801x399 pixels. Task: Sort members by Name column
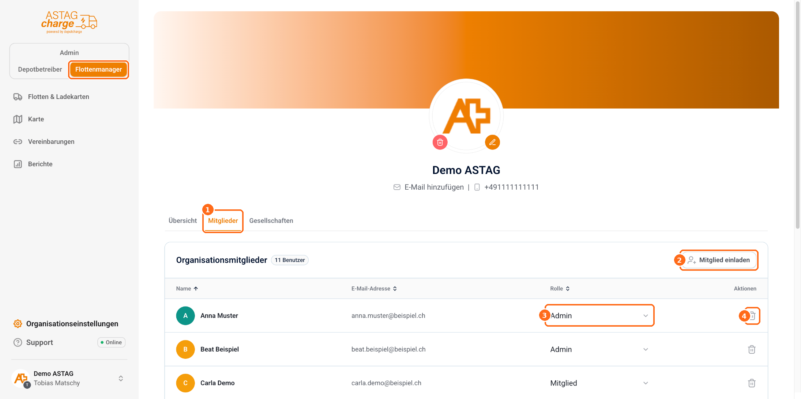pyautogui.click(x=187, y=289)
